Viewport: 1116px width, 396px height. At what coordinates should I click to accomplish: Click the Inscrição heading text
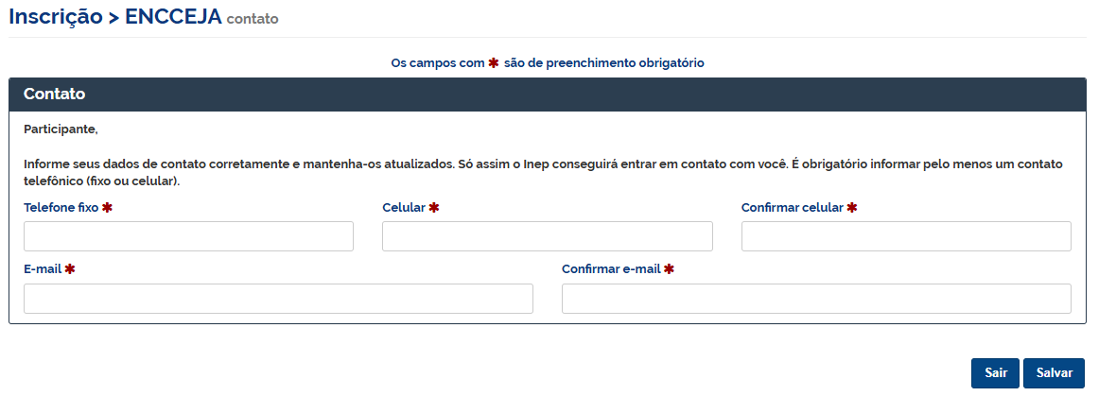click(55, 16)
